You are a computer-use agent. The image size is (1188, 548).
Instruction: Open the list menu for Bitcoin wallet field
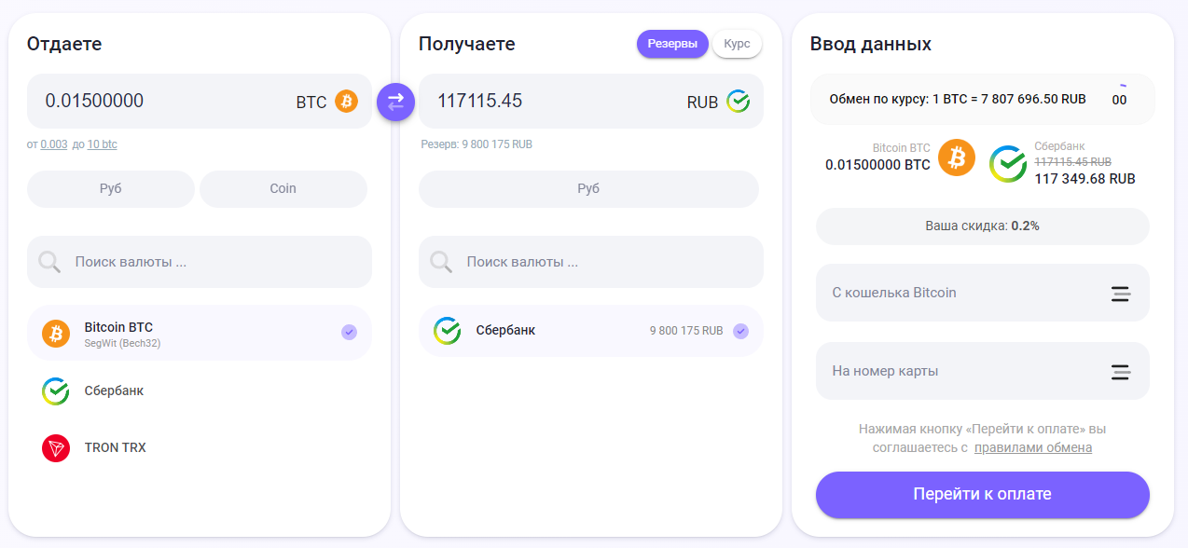point(1121,294)
